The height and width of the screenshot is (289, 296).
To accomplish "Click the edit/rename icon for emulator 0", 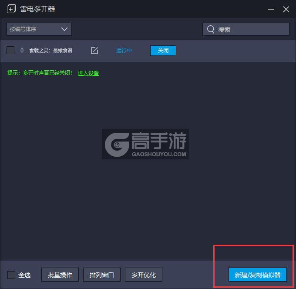I will pos(94,50).
